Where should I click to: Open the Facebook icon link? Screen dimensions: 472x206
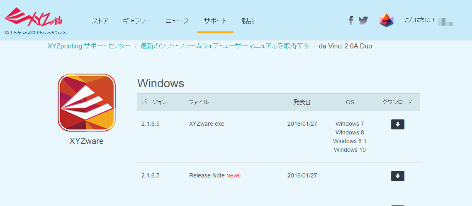tap(351, 20)
